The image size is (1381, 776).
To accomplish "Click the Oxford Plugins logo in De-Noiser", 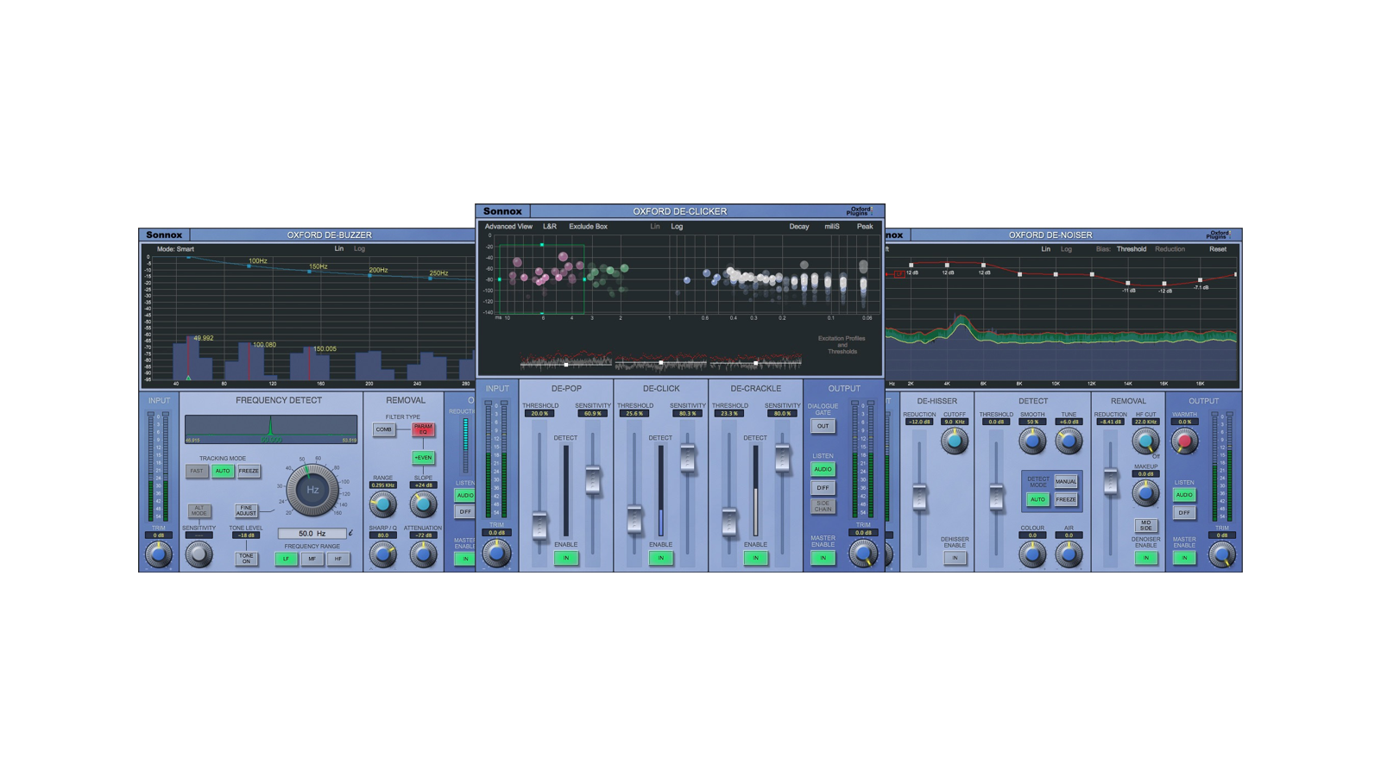I will tap(1218, 235).
